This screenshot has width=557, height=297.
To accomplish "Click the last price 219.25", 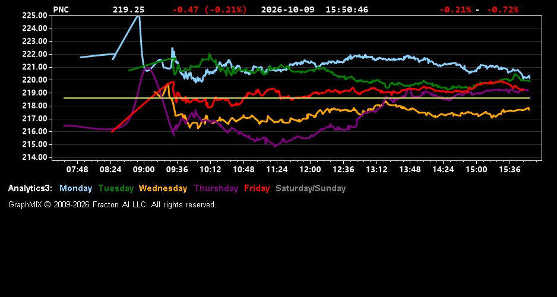I will click(x=129, y=10).
